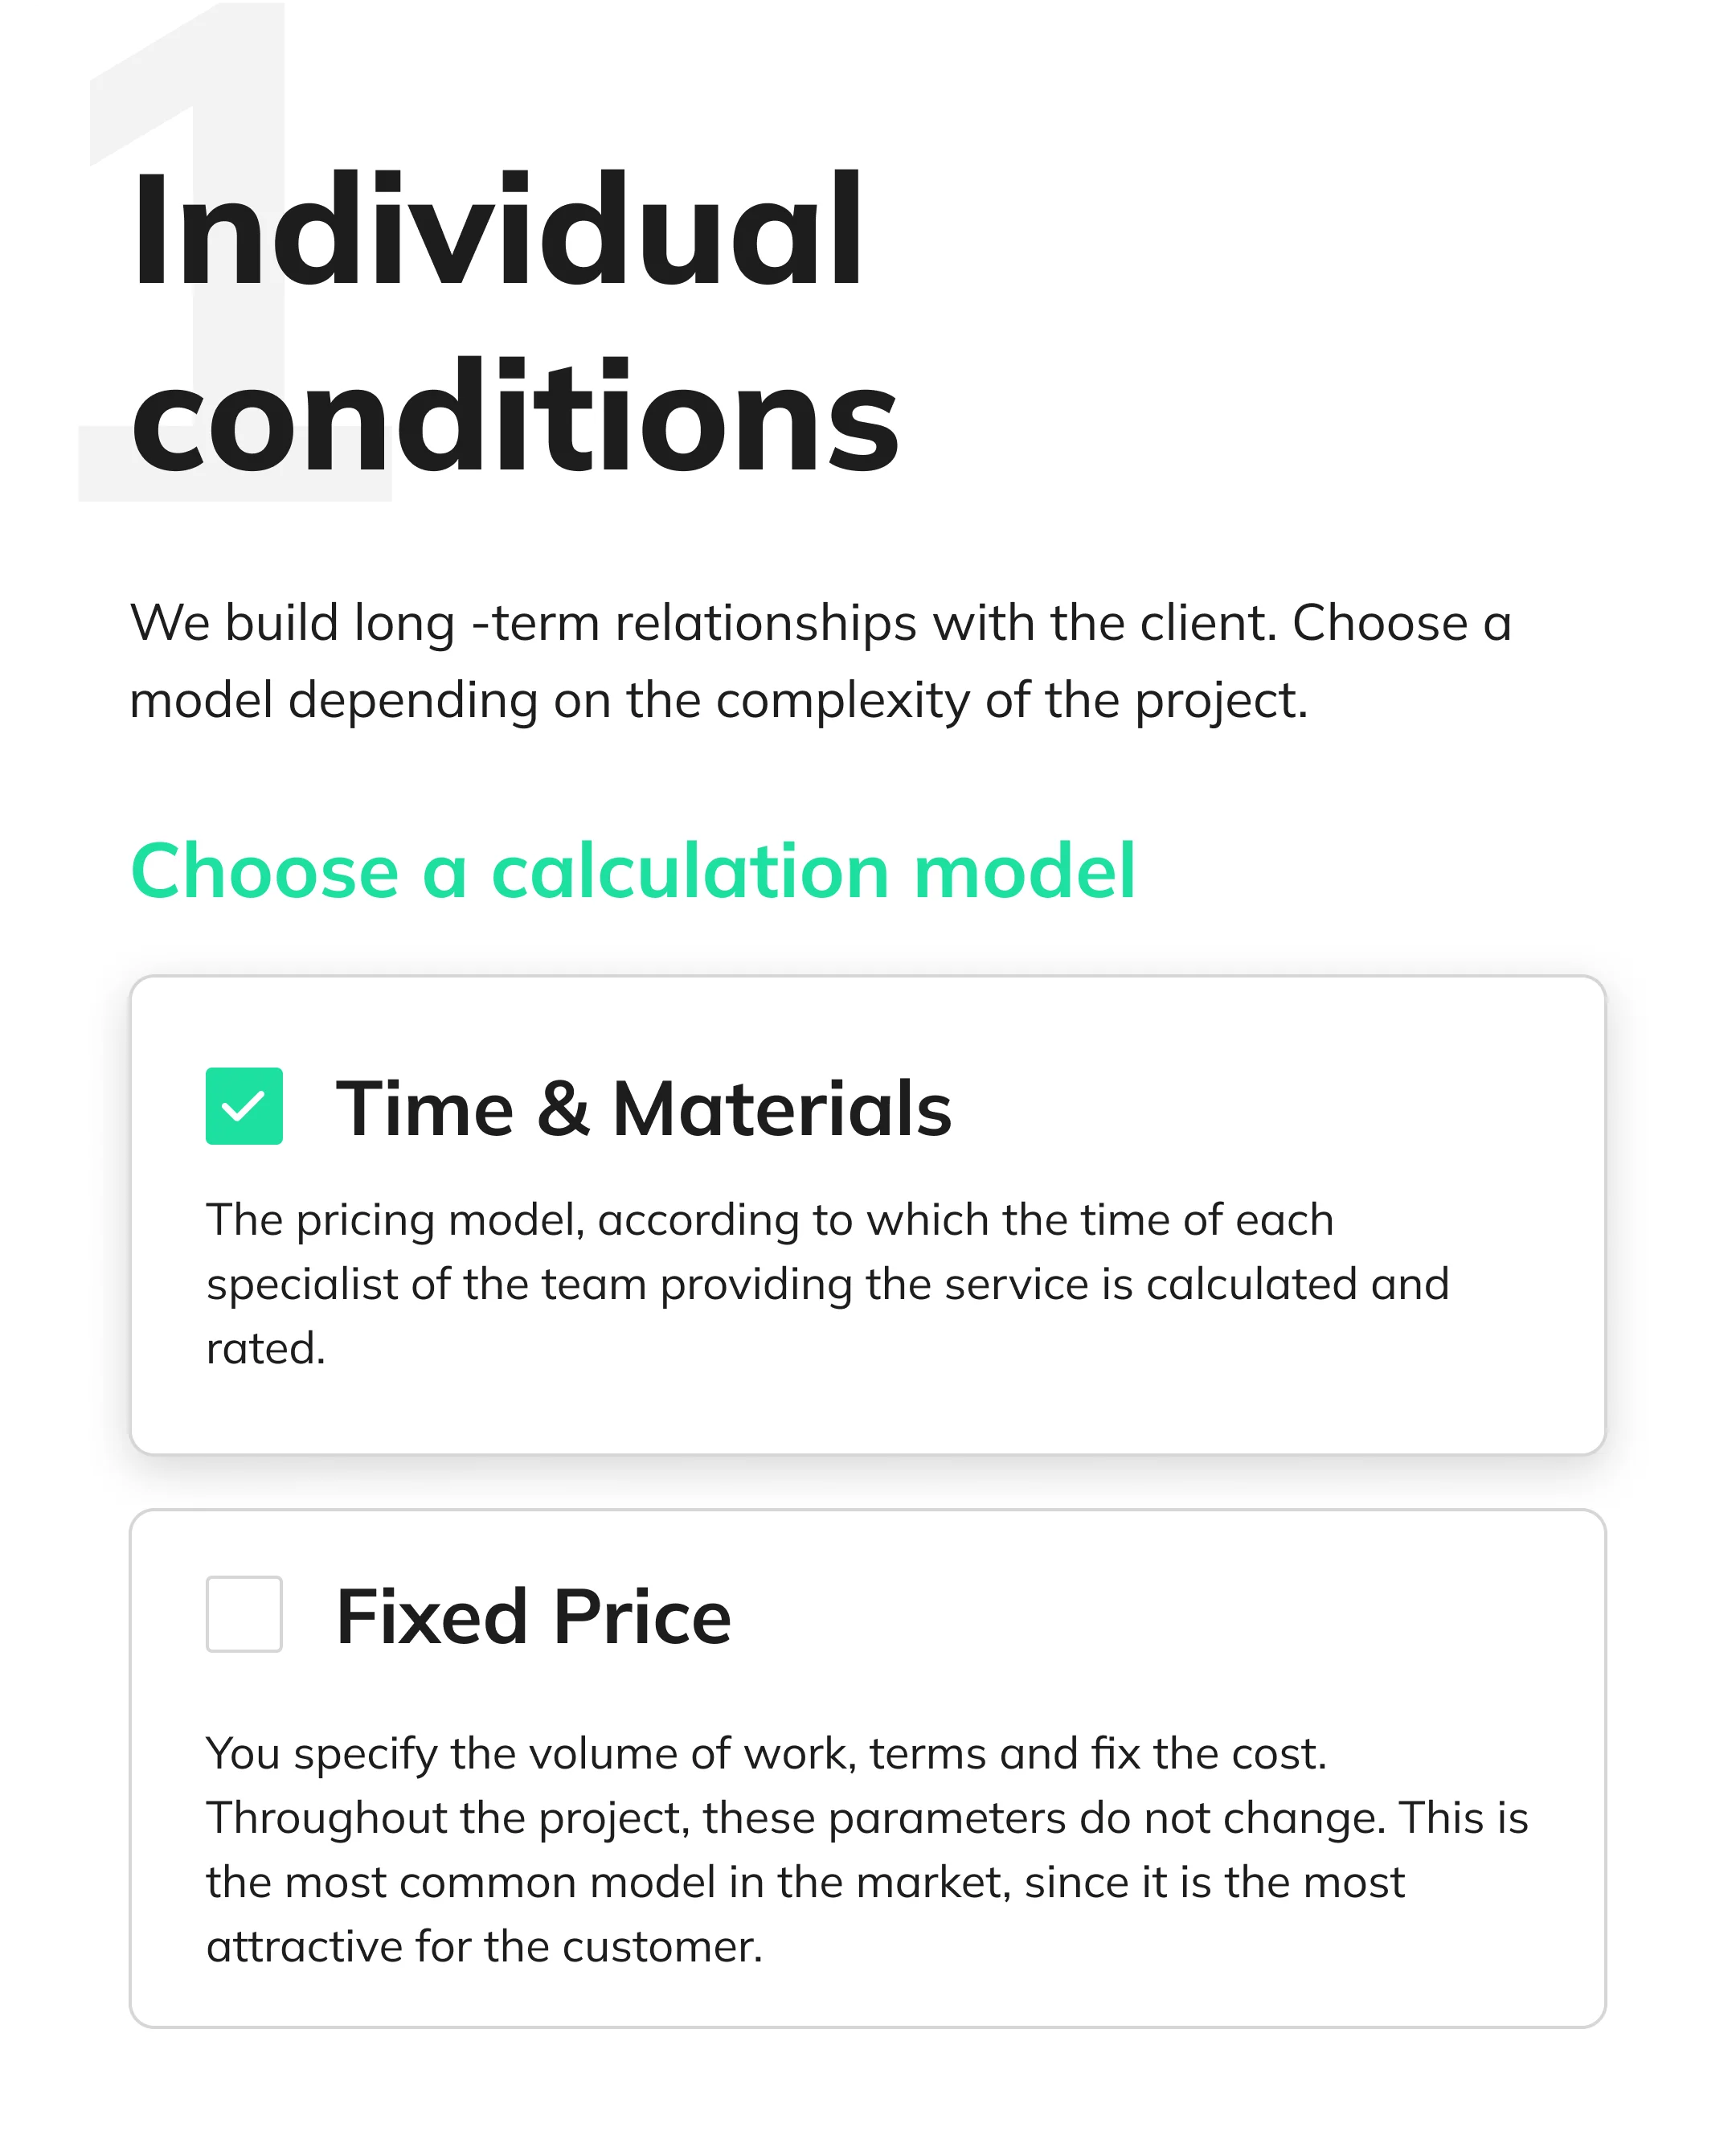Click "The pricing model, according to" description line
The width and height of the screenshot is (1736, 2156).
770,1221
